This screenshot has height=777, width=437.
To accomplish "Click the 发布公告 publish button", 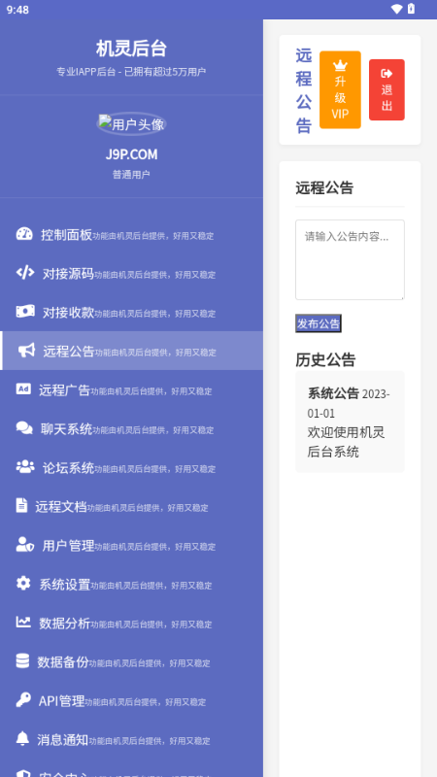I will click(319, 323).
